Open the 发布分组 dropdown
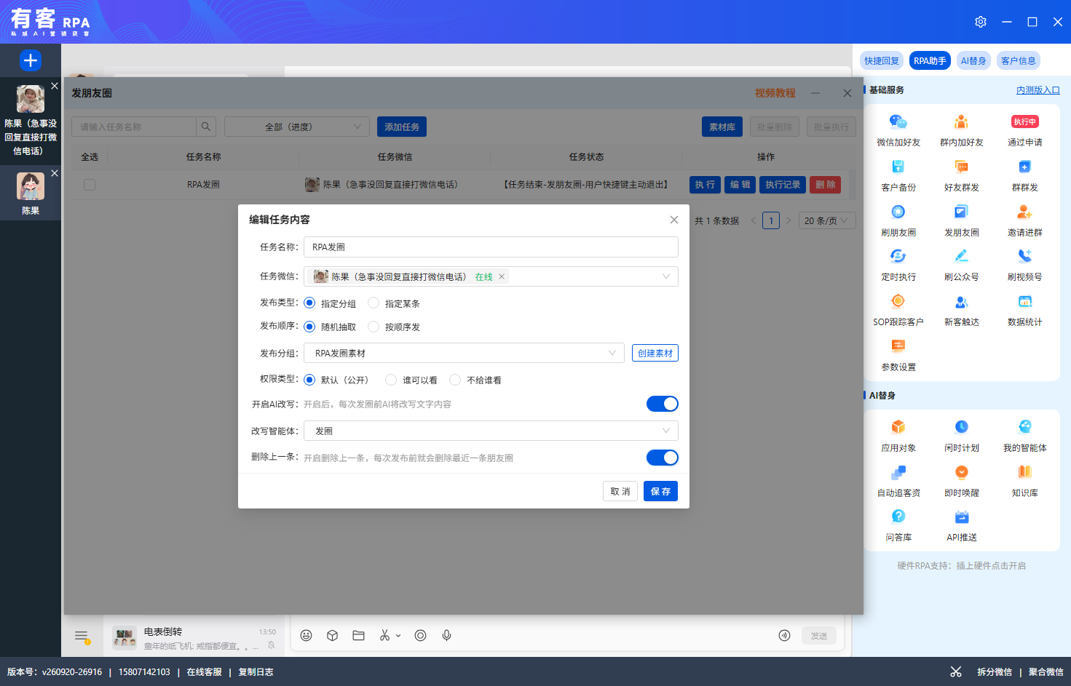Screen dimensions: 1071x686 click(464, 353)
